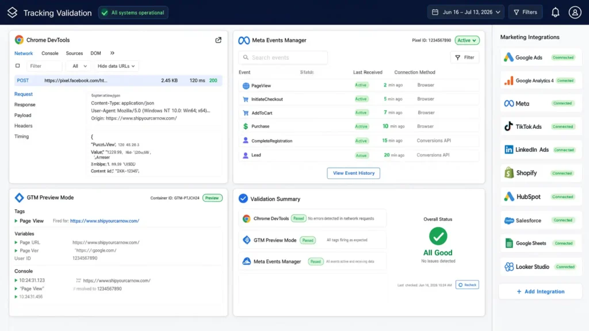Click the Search events field
The width and height of the screenshot is (589, 331).
(x=283, y=57)
